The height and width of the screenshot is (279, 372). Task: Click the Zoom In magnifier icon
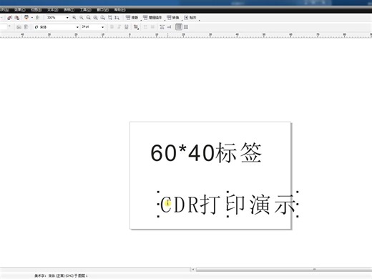74,18
